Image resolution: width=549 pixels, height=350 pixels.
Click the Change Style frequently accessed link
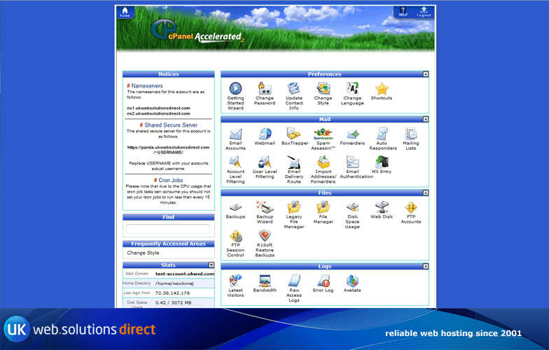[143, 253]
